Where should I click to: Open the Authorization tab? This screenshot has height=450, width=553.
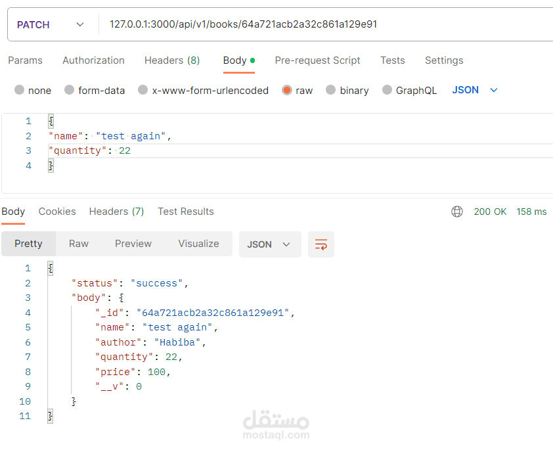click(93, 60)
